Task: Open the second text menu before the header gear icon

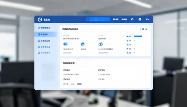Action: (x=124, y=19)
